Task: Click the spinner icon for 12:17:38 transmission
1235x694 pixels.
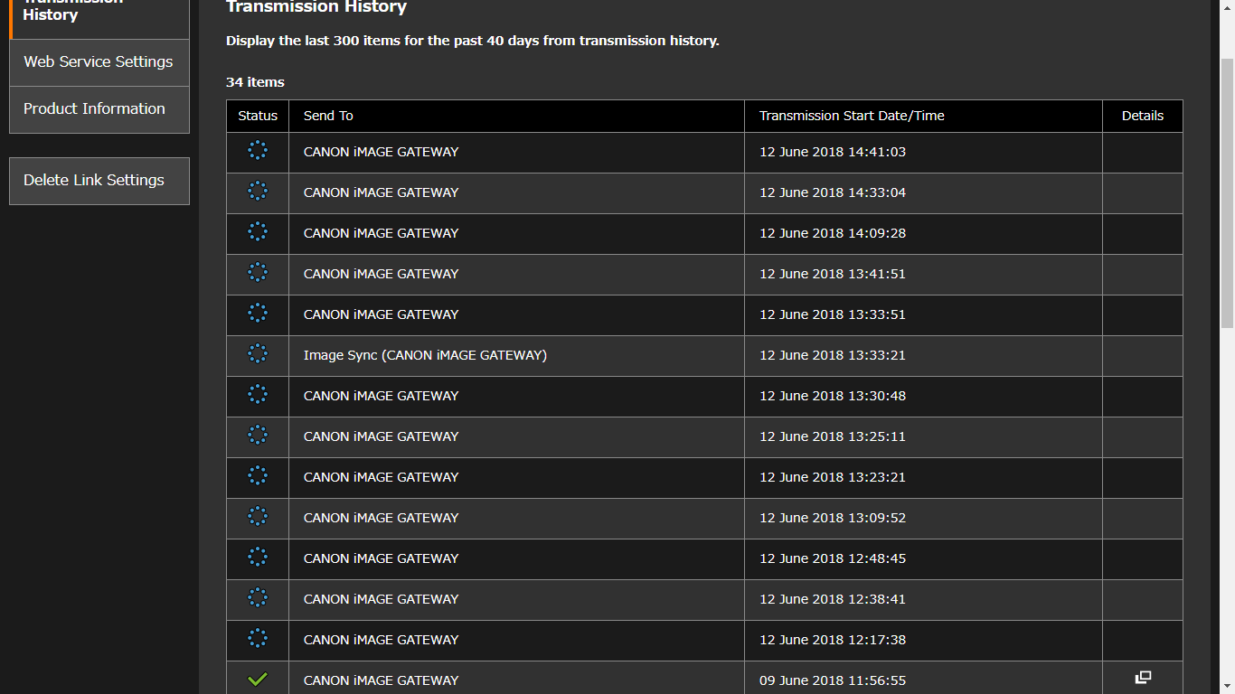Action: point(258,639)
